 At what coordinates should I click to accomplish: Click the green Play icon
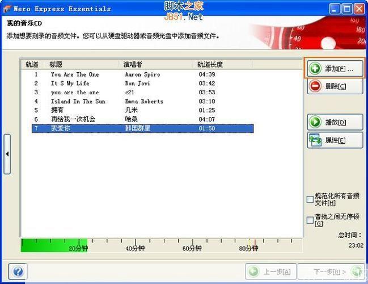click(315, 122)
